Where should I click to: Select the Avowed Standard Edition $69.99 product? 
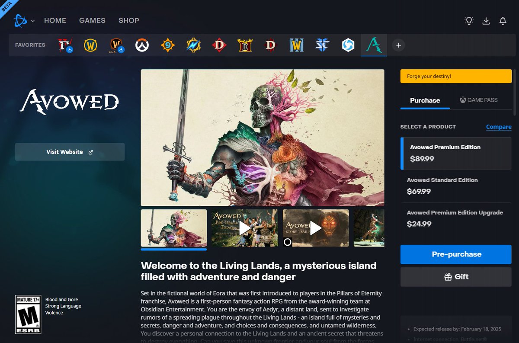(x=456, y=186)
